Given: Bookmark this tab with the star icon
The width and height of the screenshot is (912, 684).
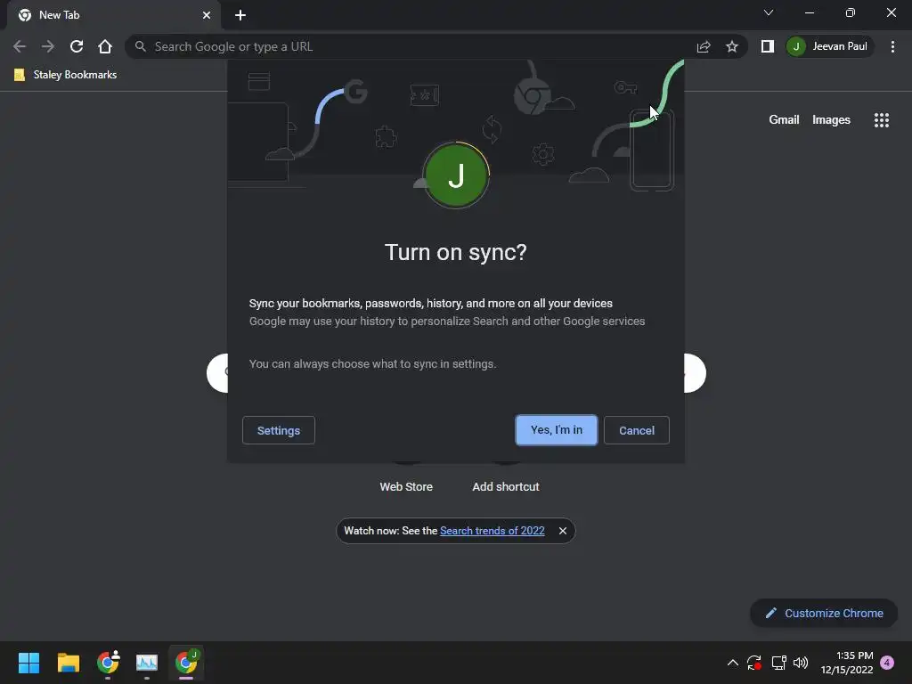Looking at the screenshot, I should pyautogui.click(x=732, y=46).
